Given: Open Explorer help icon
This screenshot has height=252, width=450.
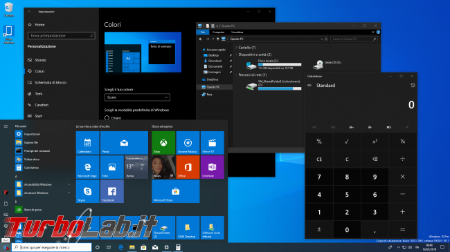Looking at the screenshot, I should click(x=378, y=32).
